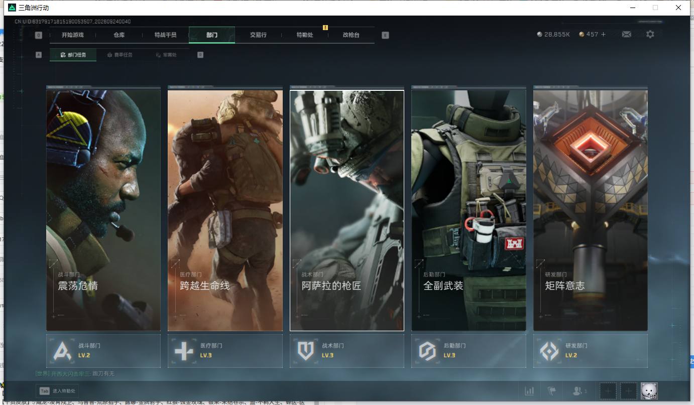
Task: Click the 457 gold balance
Action: (592, 34)
